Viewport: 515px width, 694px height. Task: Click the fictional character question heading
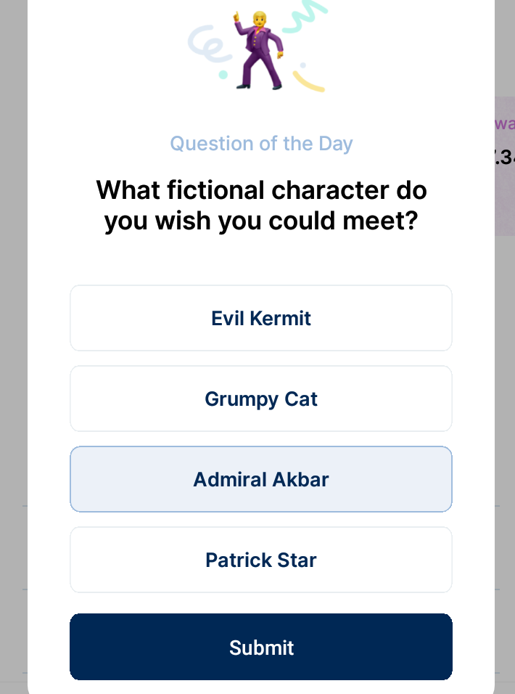pyautogui.click(x=261, y=205)
